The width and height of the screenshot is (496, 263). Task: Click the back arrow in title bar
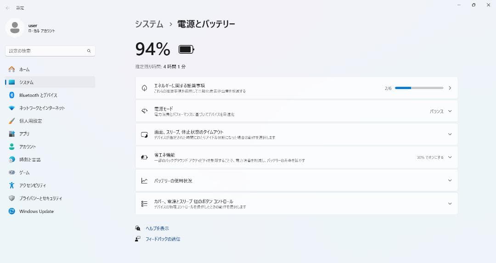click(x=7, y=8)
